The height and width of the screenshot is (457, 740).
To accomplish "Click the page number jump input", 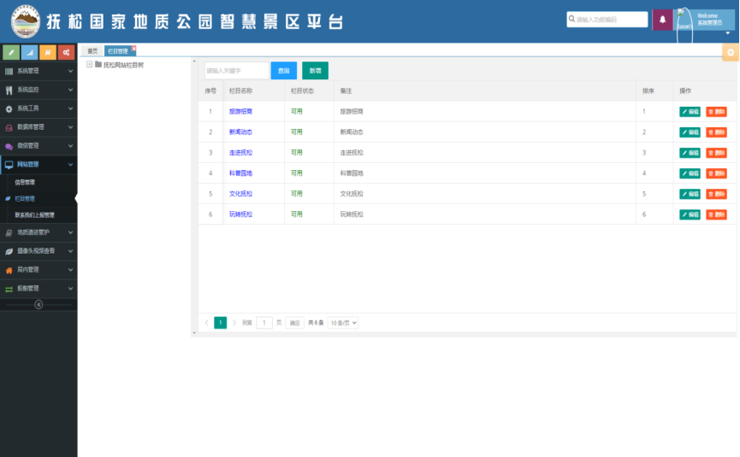I will 264,323.
